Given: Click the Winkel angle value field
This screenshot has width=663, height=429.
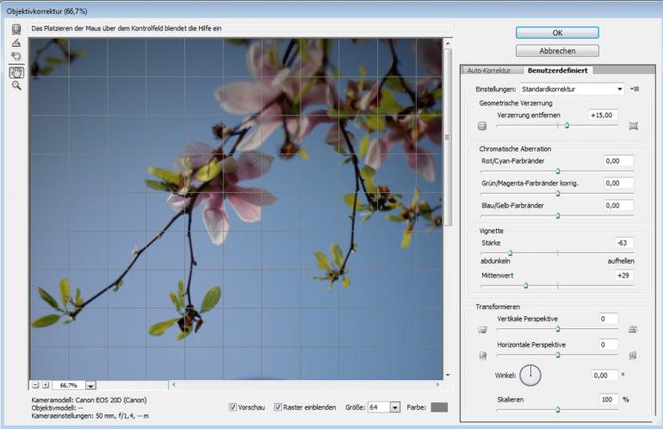Looking at the screenshot, I should [x=604, y=376].
